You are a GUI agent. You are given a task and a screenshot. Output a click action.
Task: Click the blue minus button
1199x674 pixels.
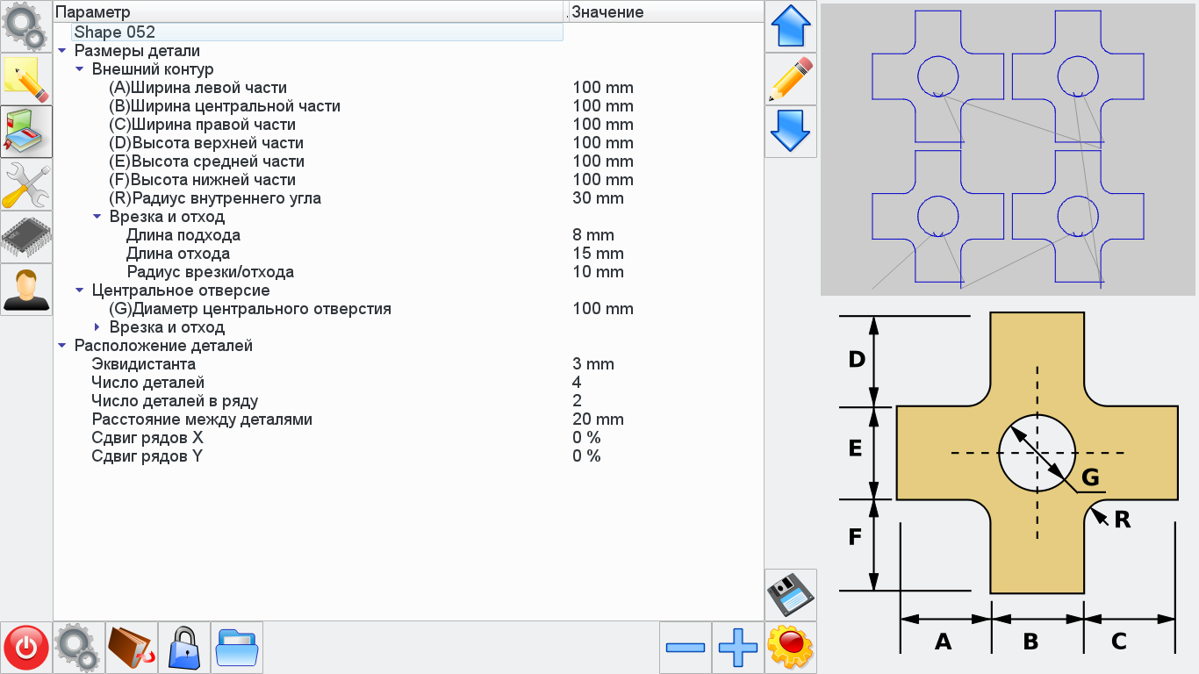[x=686, y=648]
